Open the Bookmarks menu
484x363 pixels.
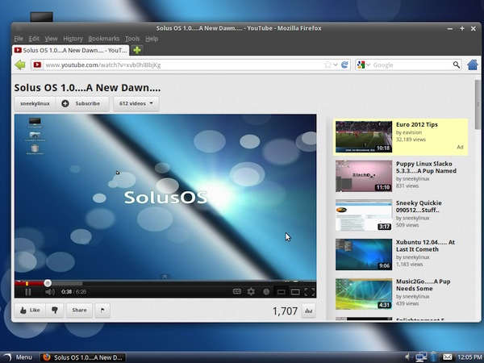(104, 39)
